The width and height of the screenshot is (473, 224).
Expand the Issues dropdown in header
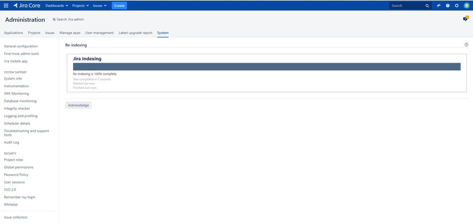click(100, 6)
